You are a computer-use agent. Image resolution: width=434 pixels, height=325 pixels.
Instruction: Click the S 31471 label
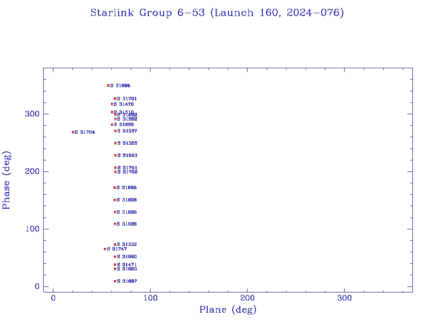[127, 264]
